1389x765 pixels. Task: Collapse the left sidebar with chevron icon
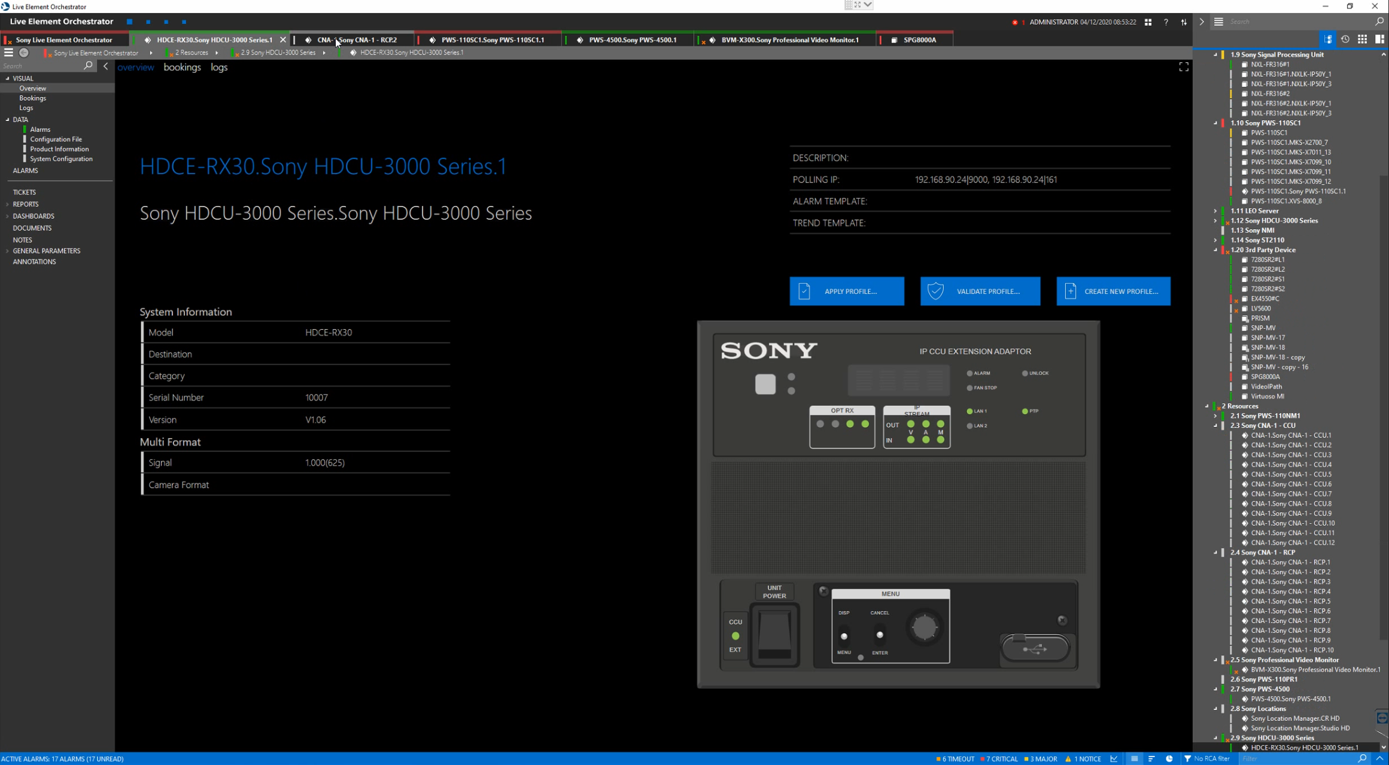106,66
